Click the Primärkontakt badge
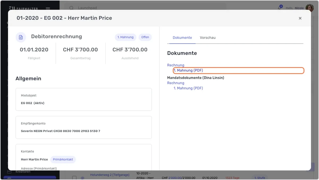 [63, 159]
